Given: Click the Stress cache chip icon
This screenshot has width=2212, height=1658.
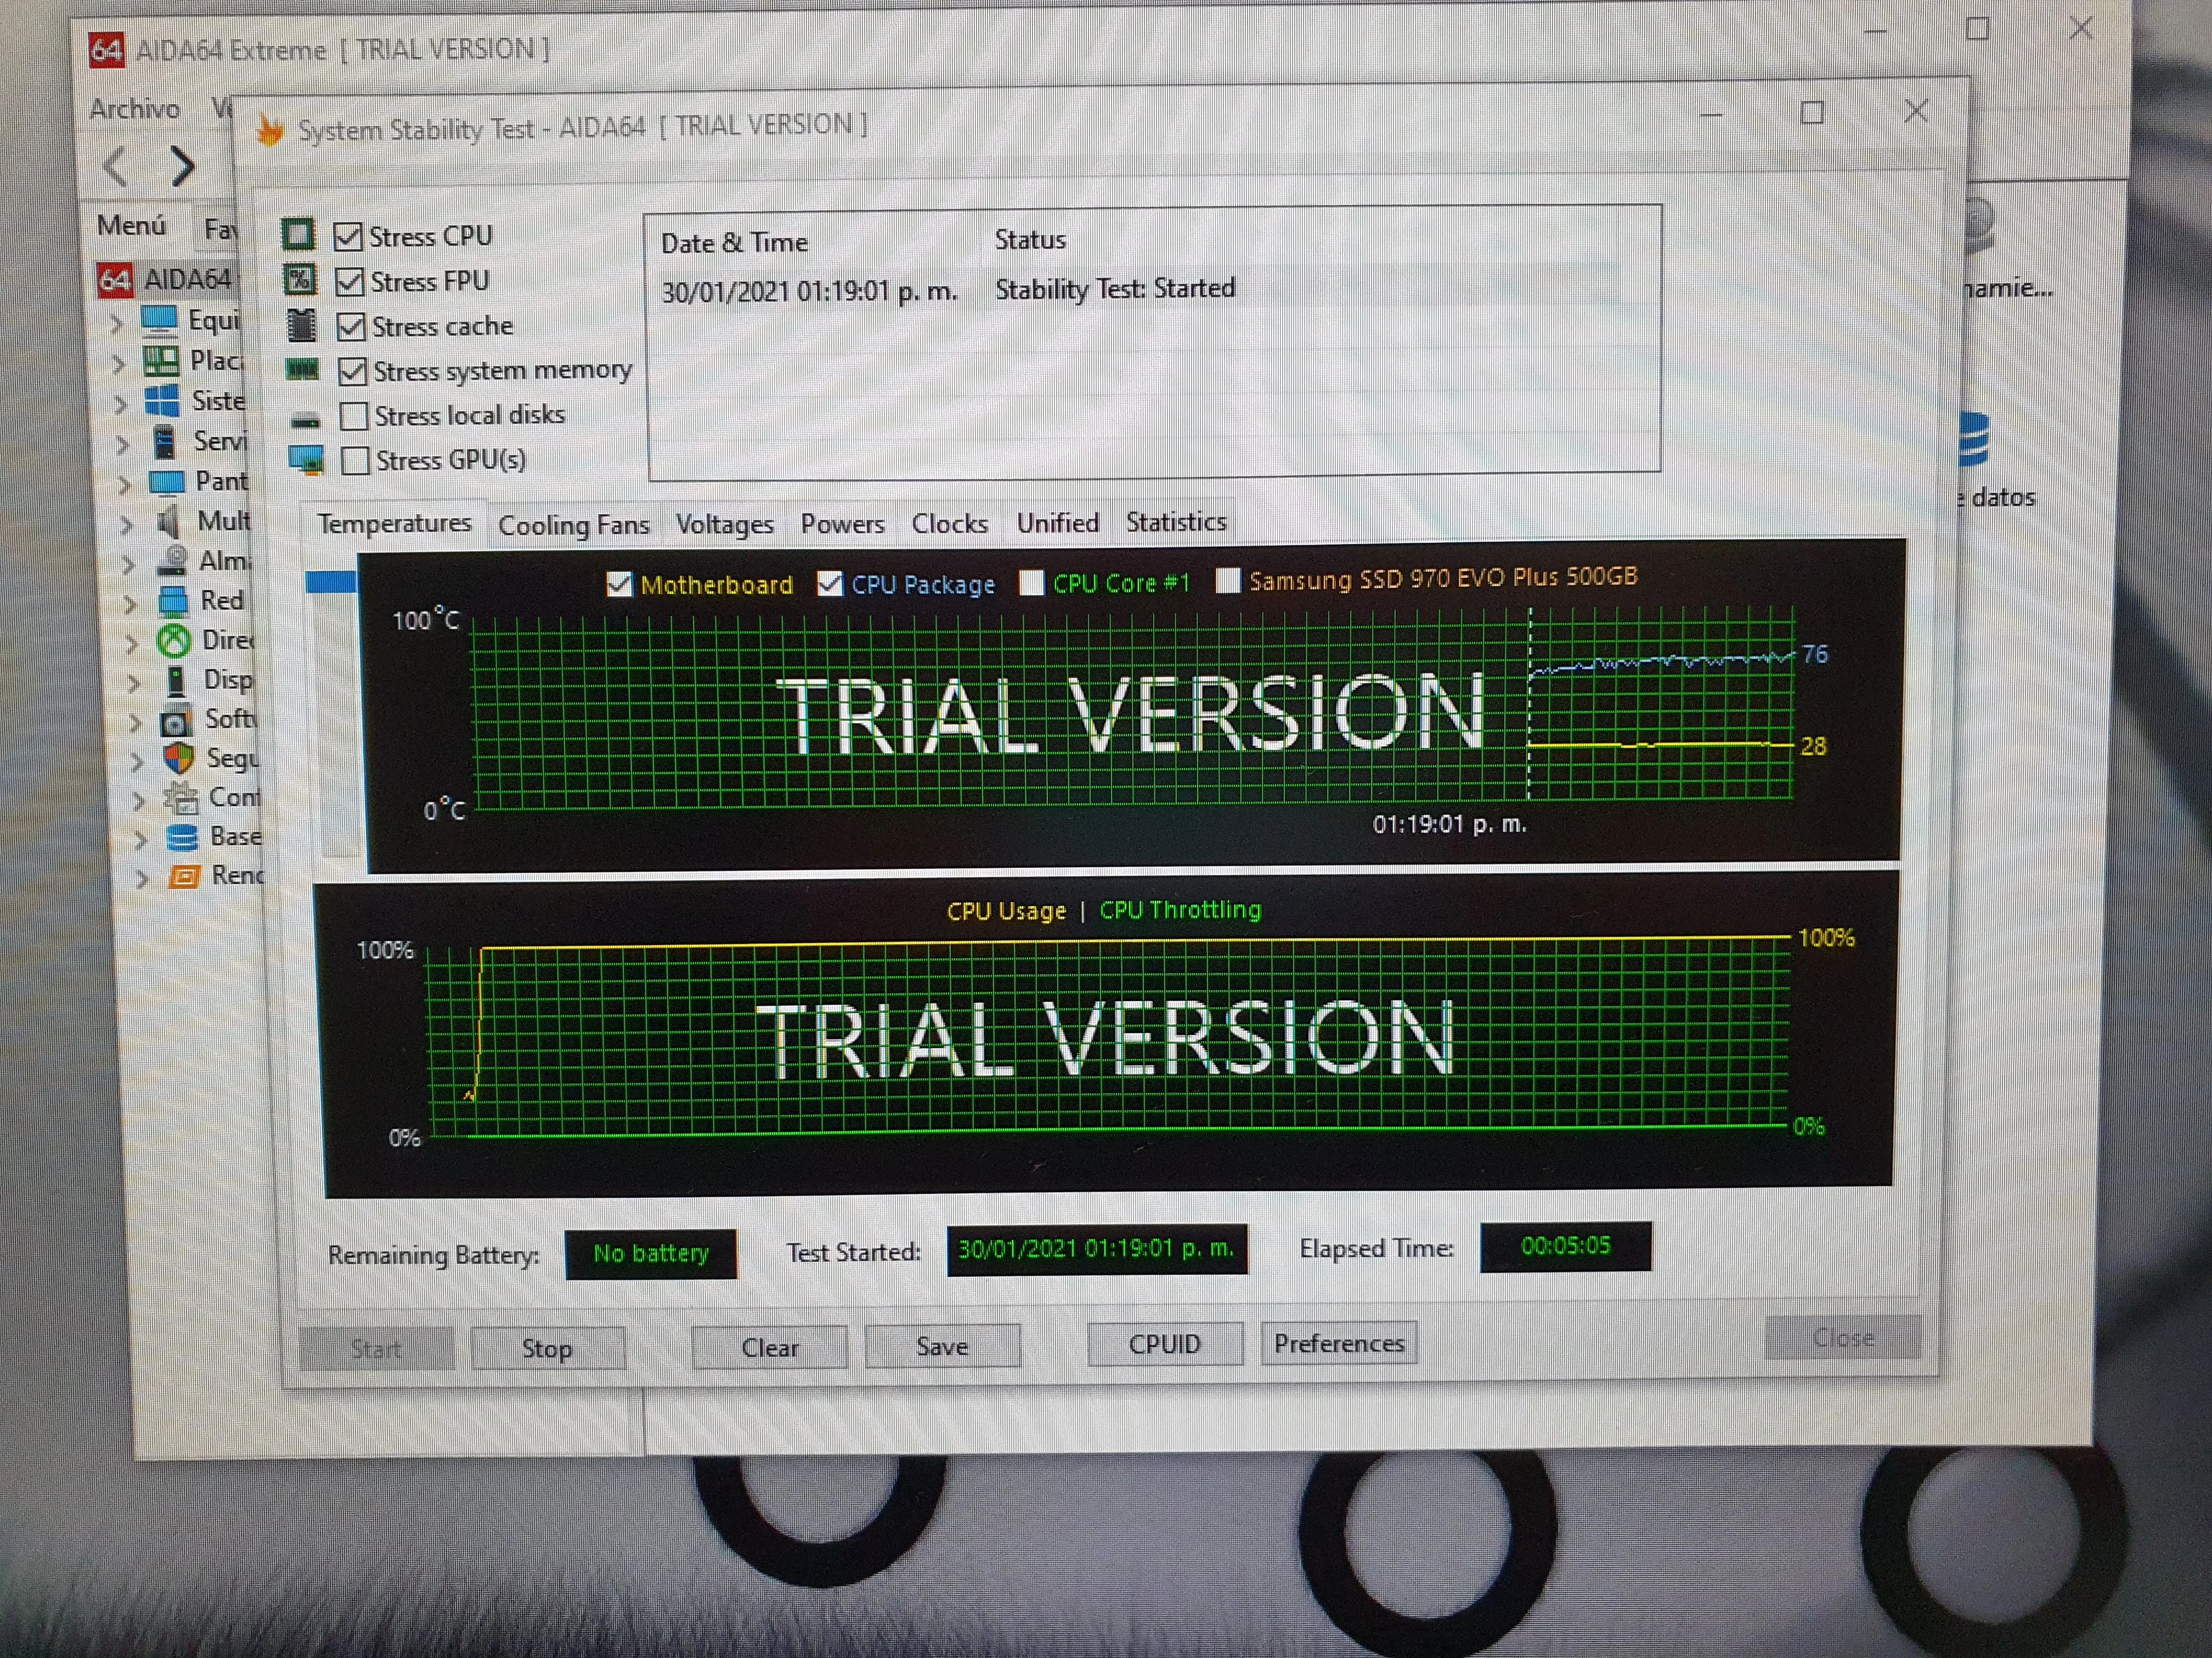Looking at the screenshot, I should 301,326.
